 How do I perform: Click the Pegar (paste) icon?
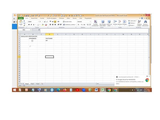(21, 22)
